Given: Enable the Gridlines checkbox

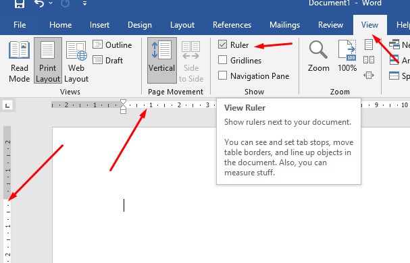Looking at the screenshot, I should (x=222, y=60).
